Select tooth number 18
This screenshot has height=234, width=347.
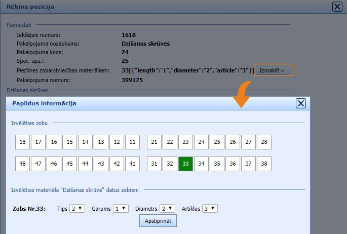coord(22,142)
